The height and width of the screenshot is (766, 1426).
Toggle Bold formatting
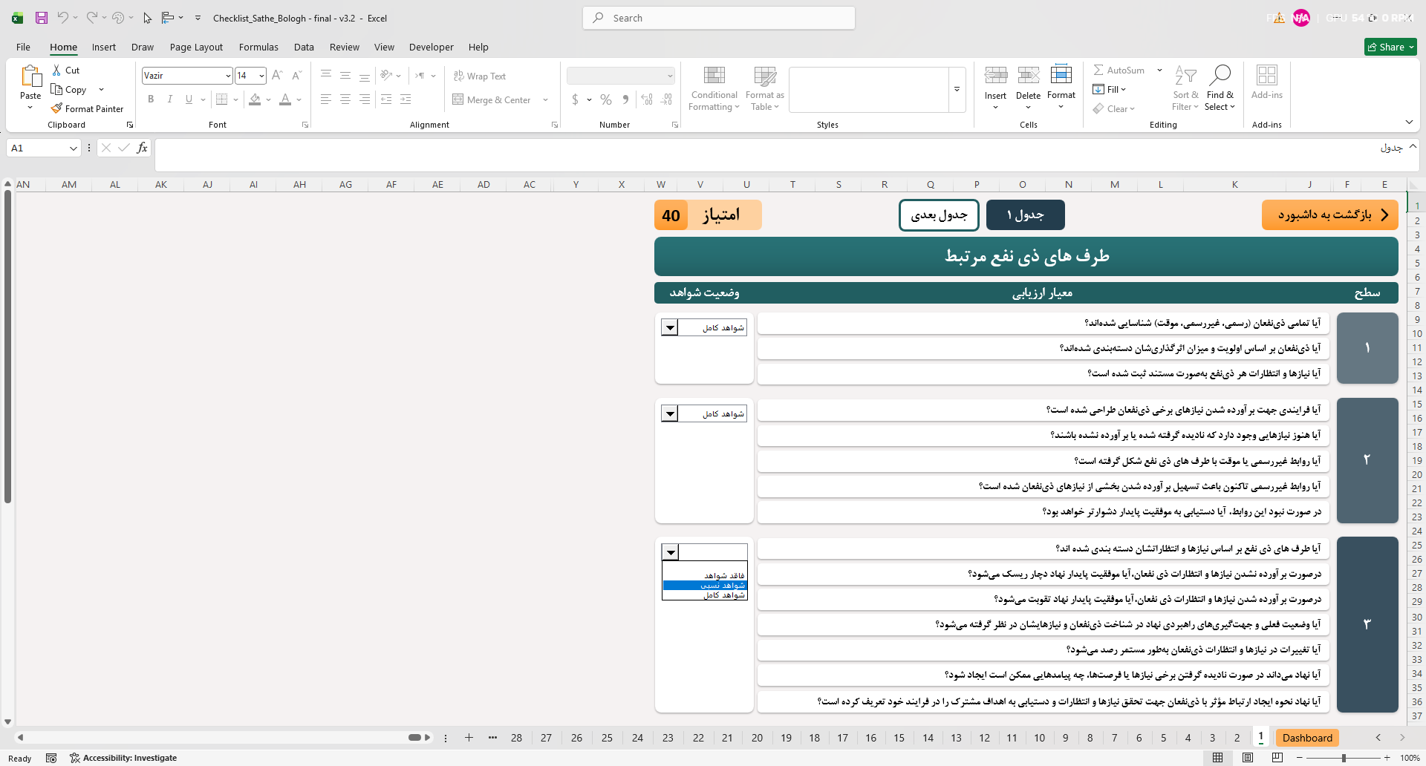point(151,99)
